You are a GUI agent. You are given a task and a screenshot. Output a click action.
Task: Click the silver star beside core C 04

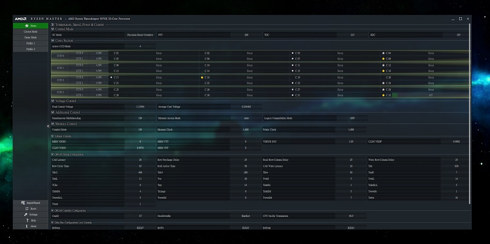pos(383,53)
